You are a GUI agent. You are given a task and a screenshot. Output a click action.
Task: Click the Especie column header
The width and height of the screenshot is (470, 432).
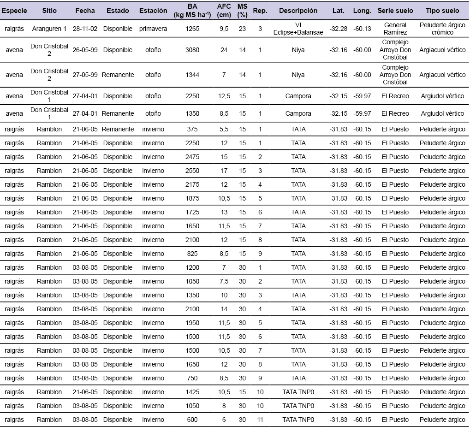(x=15, y=11)
